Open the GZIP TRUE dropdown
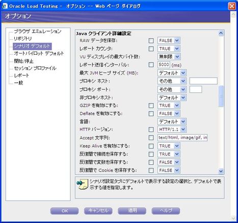 pos(169,106)
